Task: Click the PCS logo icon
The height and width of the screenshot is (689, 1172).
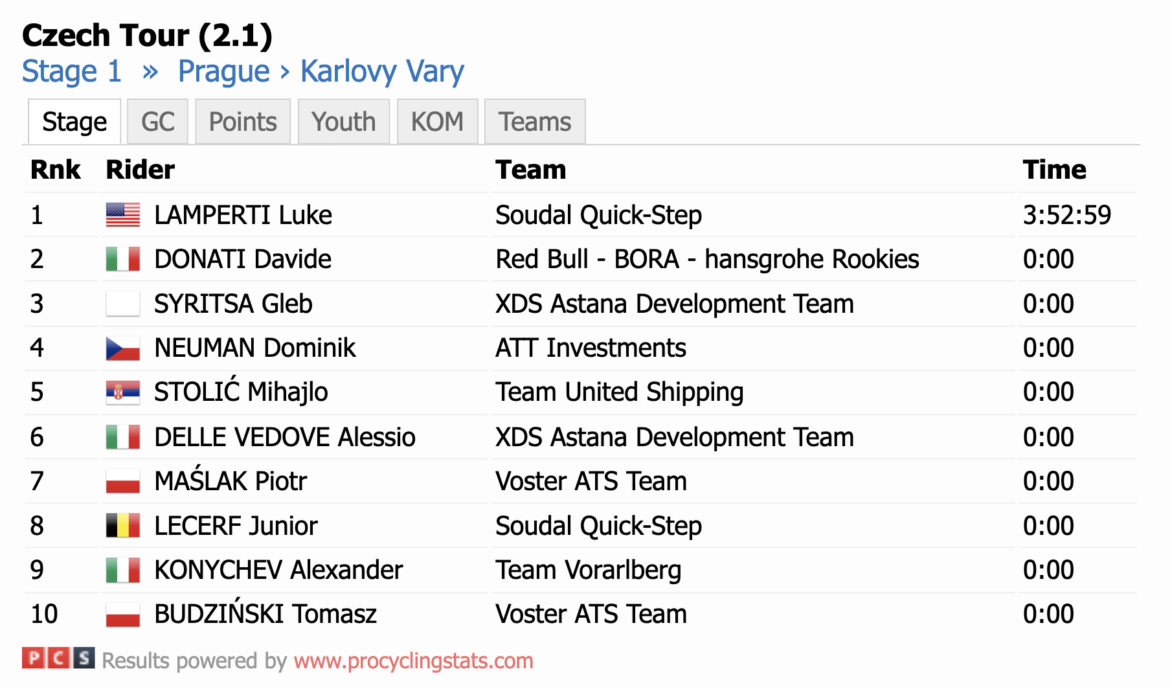Action: 58,659
